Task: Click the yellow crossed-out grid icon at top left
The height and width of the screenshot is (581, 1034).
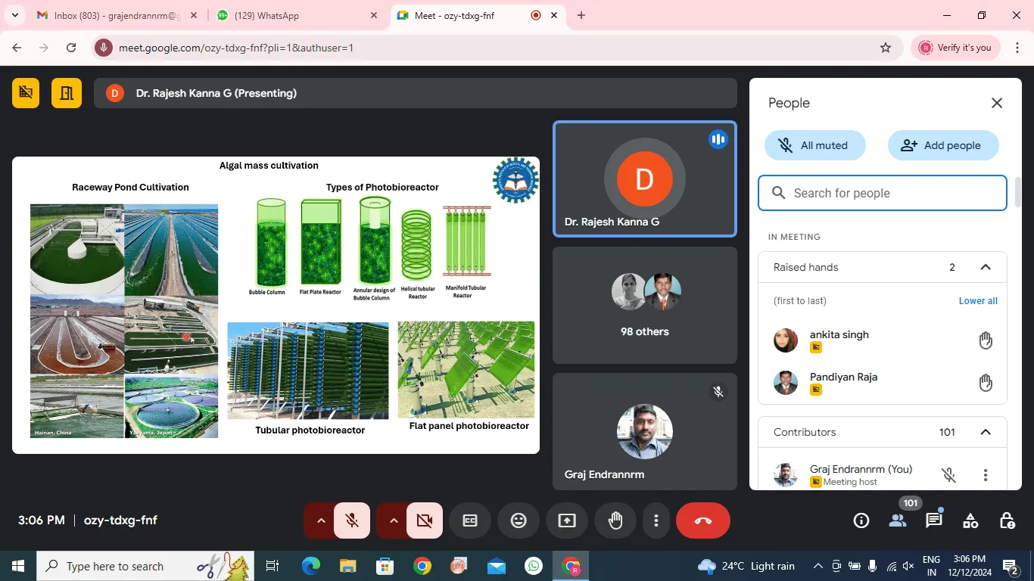Action: 26,93
